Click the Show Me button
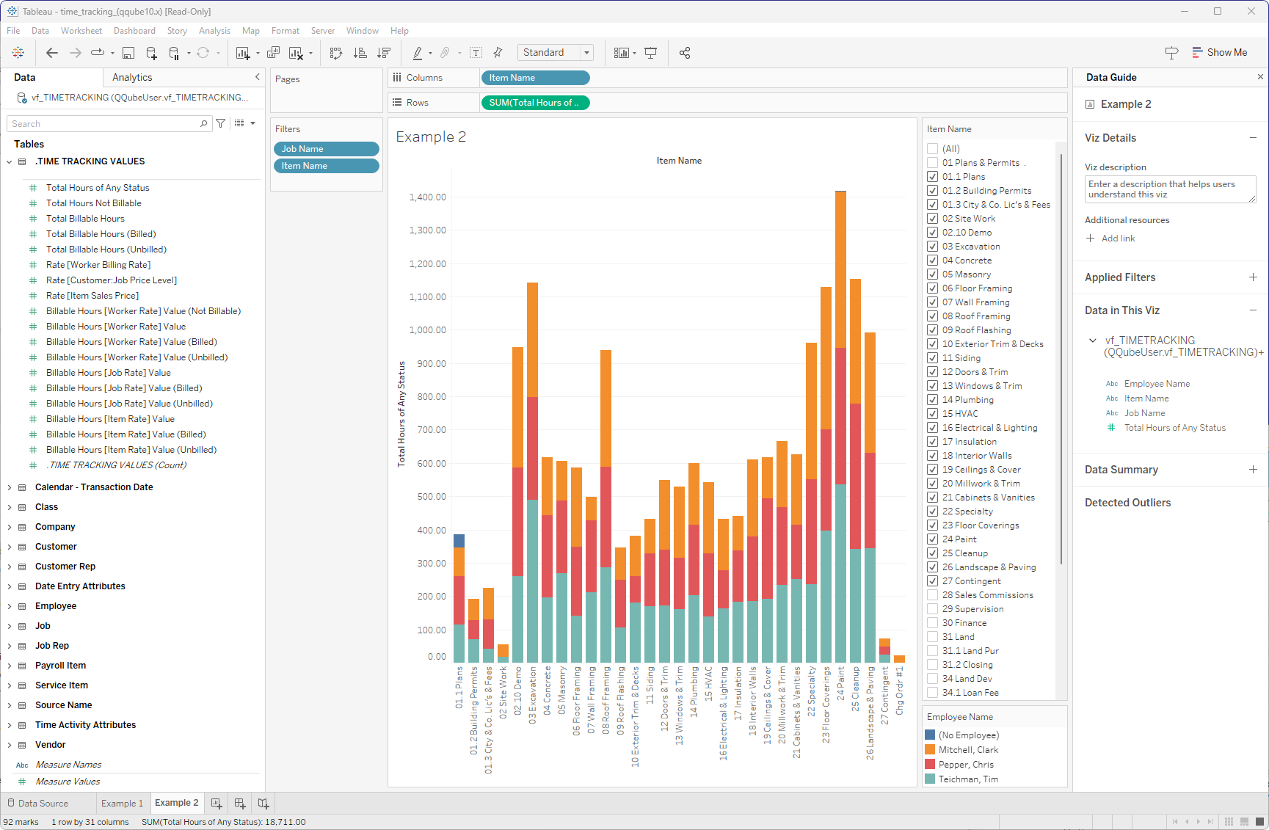1269x830 pixels. (1221, 52)
